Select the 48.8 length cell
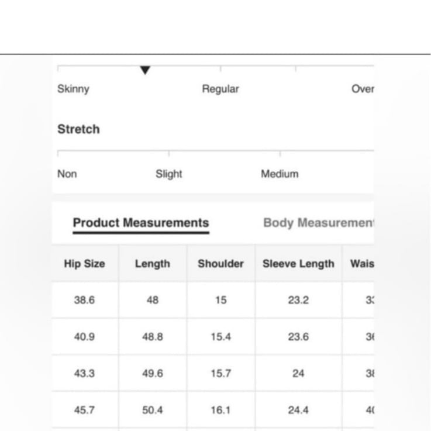This screenshot has width=431, height=431. [153, 337]
